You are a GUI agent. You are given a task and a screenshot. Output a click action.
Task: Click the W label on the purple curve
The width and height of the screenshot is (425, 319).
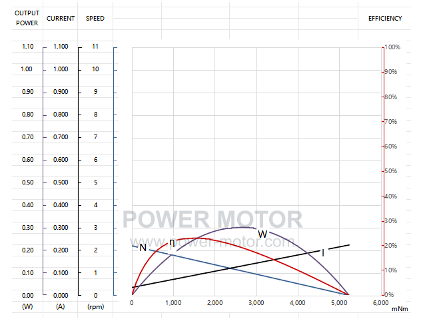click(x=262, y=234)
